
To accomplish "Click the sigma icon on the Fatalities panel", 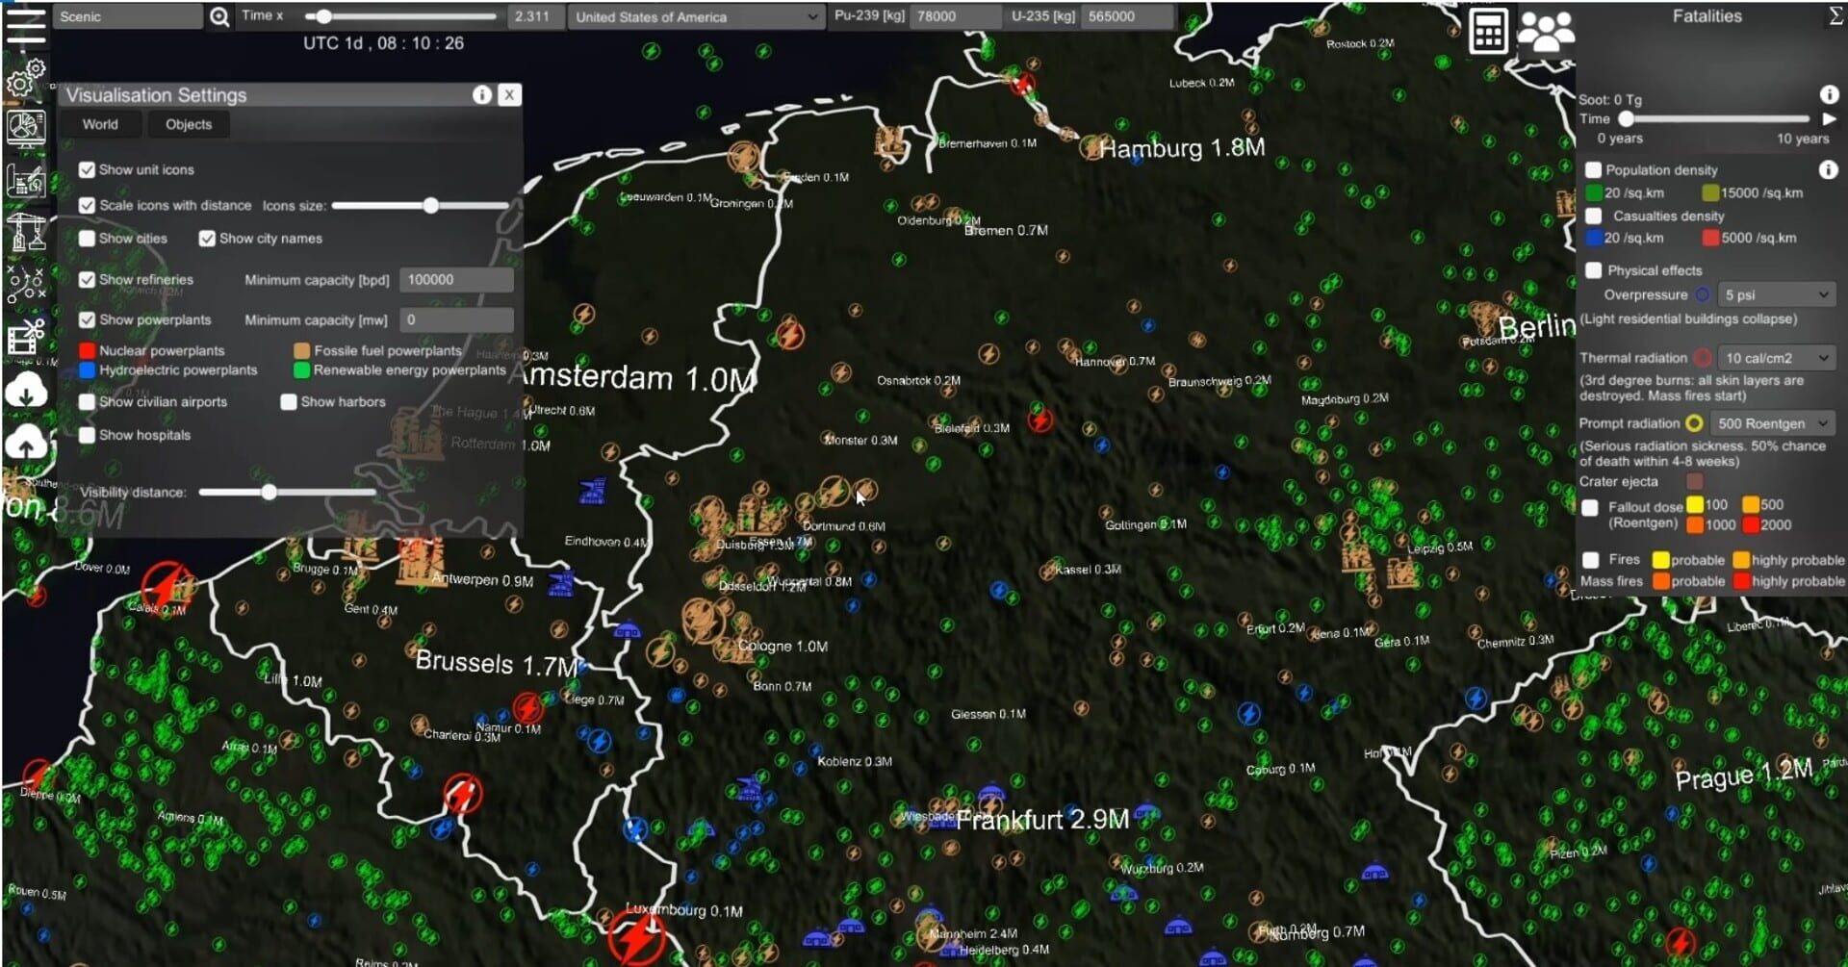I will point(1834,15).
